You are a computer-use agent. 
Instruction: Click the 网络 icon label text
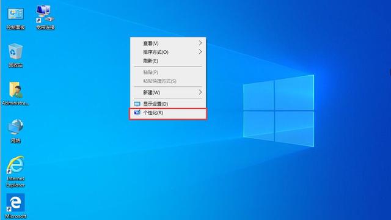pyautogui.click(x=15, y=141)
